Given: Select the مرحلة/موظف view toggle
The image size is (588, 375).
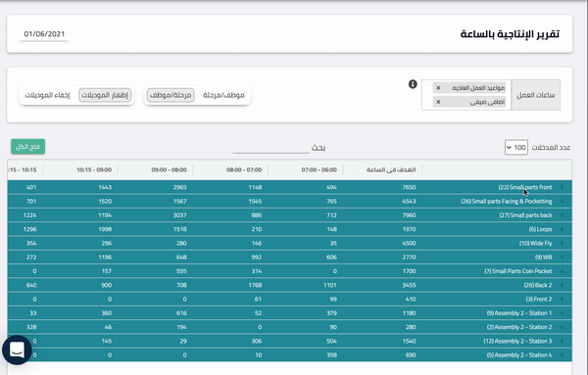Looking at the screenshot, I should coord(171,95).
